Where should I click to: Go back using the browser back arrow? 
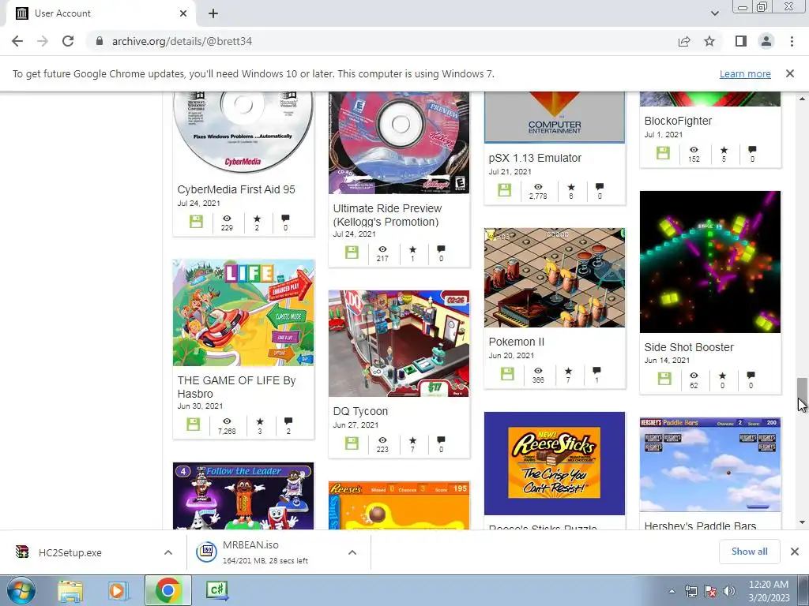coord(17,41)
